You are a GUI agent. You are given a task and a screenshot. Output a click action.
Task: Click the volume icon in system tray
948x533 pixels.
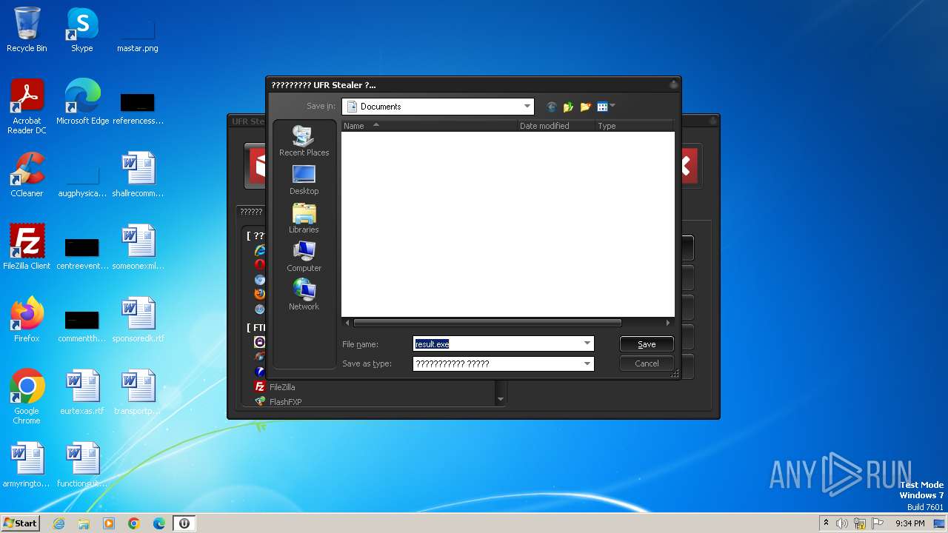[842, 523]
